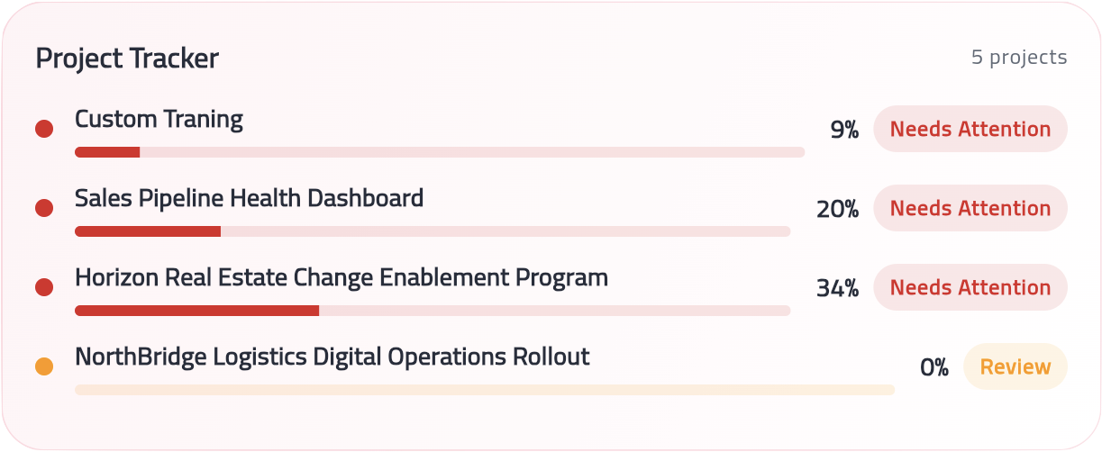Viewport: 1102px width, 452px height.
Task: Click Needs Attention badge on Sales Pipeline row
Action: pos(970,209)
